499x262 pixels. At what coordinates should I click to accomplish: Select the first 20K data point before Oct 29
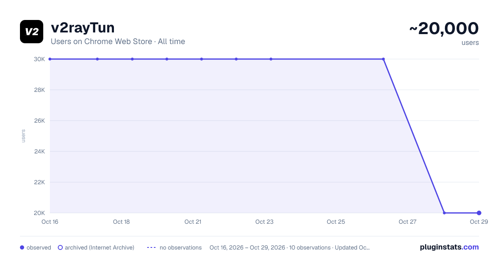(x=445, y=213)
